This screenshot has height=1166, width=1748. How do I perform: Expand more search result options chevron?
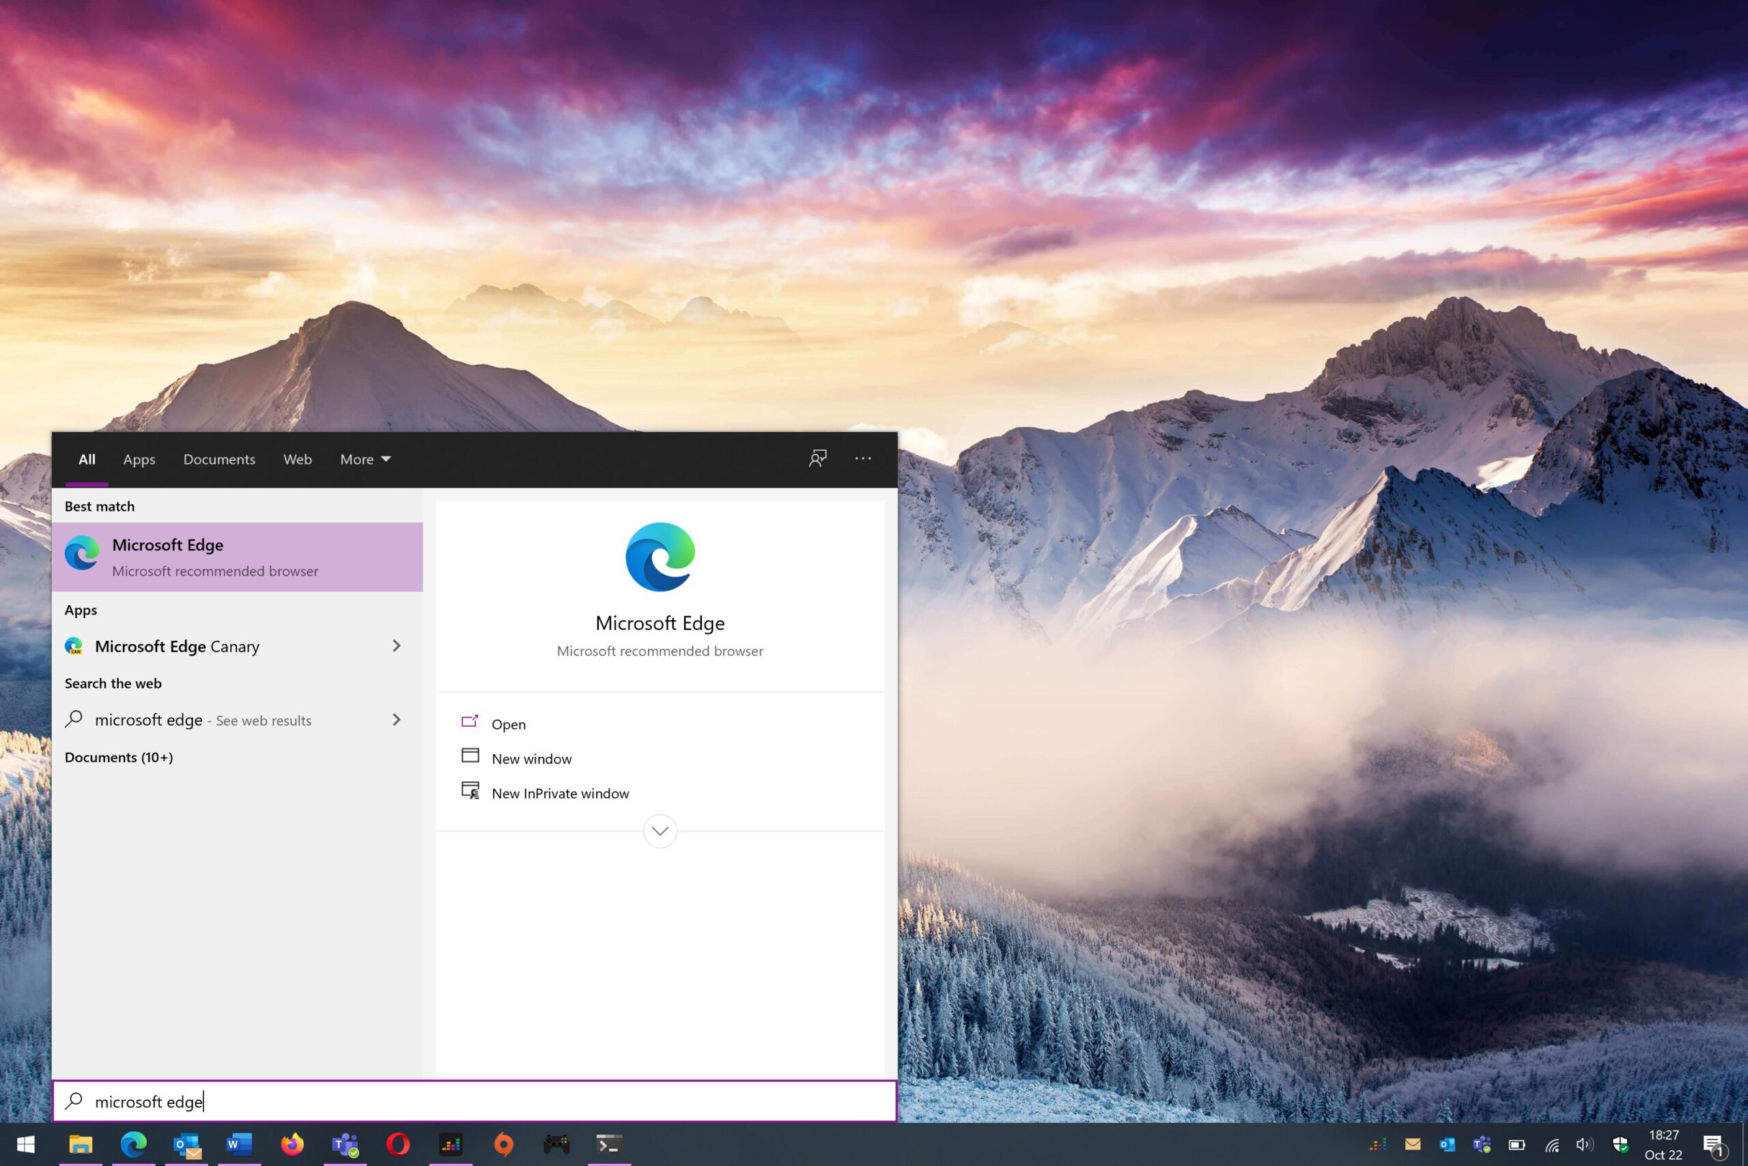pos(660,830)
